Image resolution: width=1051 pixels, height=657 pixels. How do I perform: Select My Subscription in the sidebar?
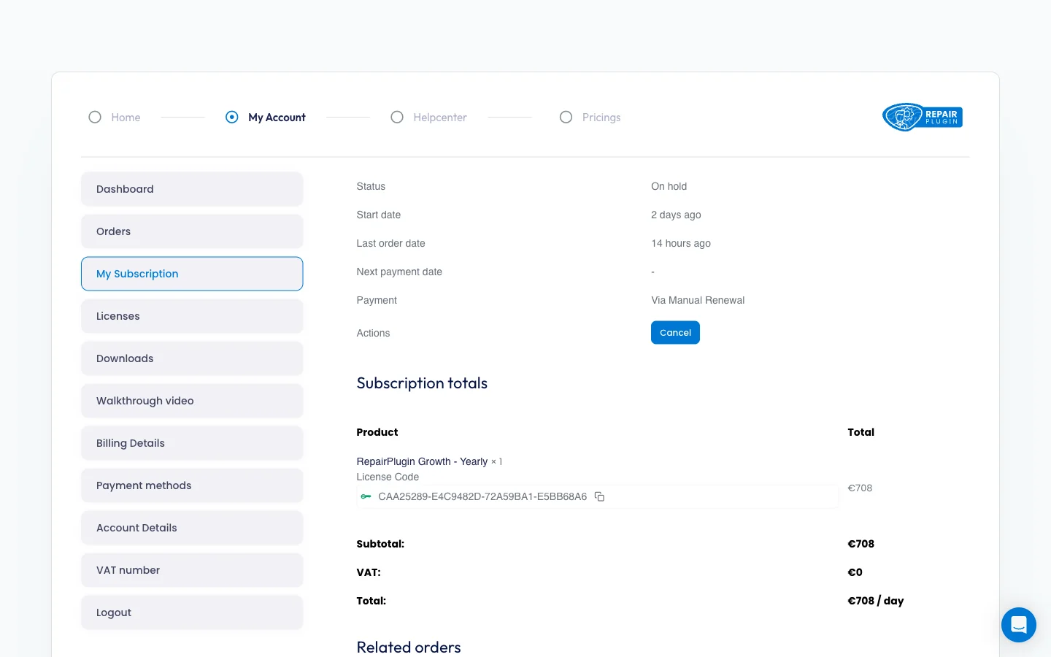[x=192, y=274]
